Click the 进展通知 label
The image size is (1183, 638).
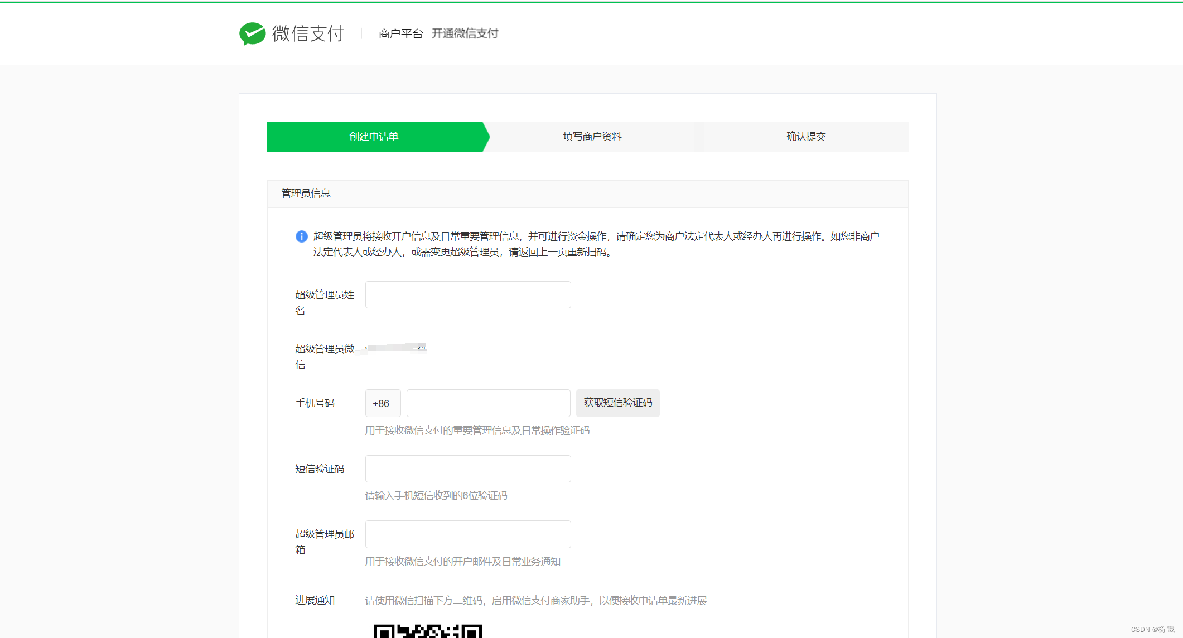pos(315,600)
